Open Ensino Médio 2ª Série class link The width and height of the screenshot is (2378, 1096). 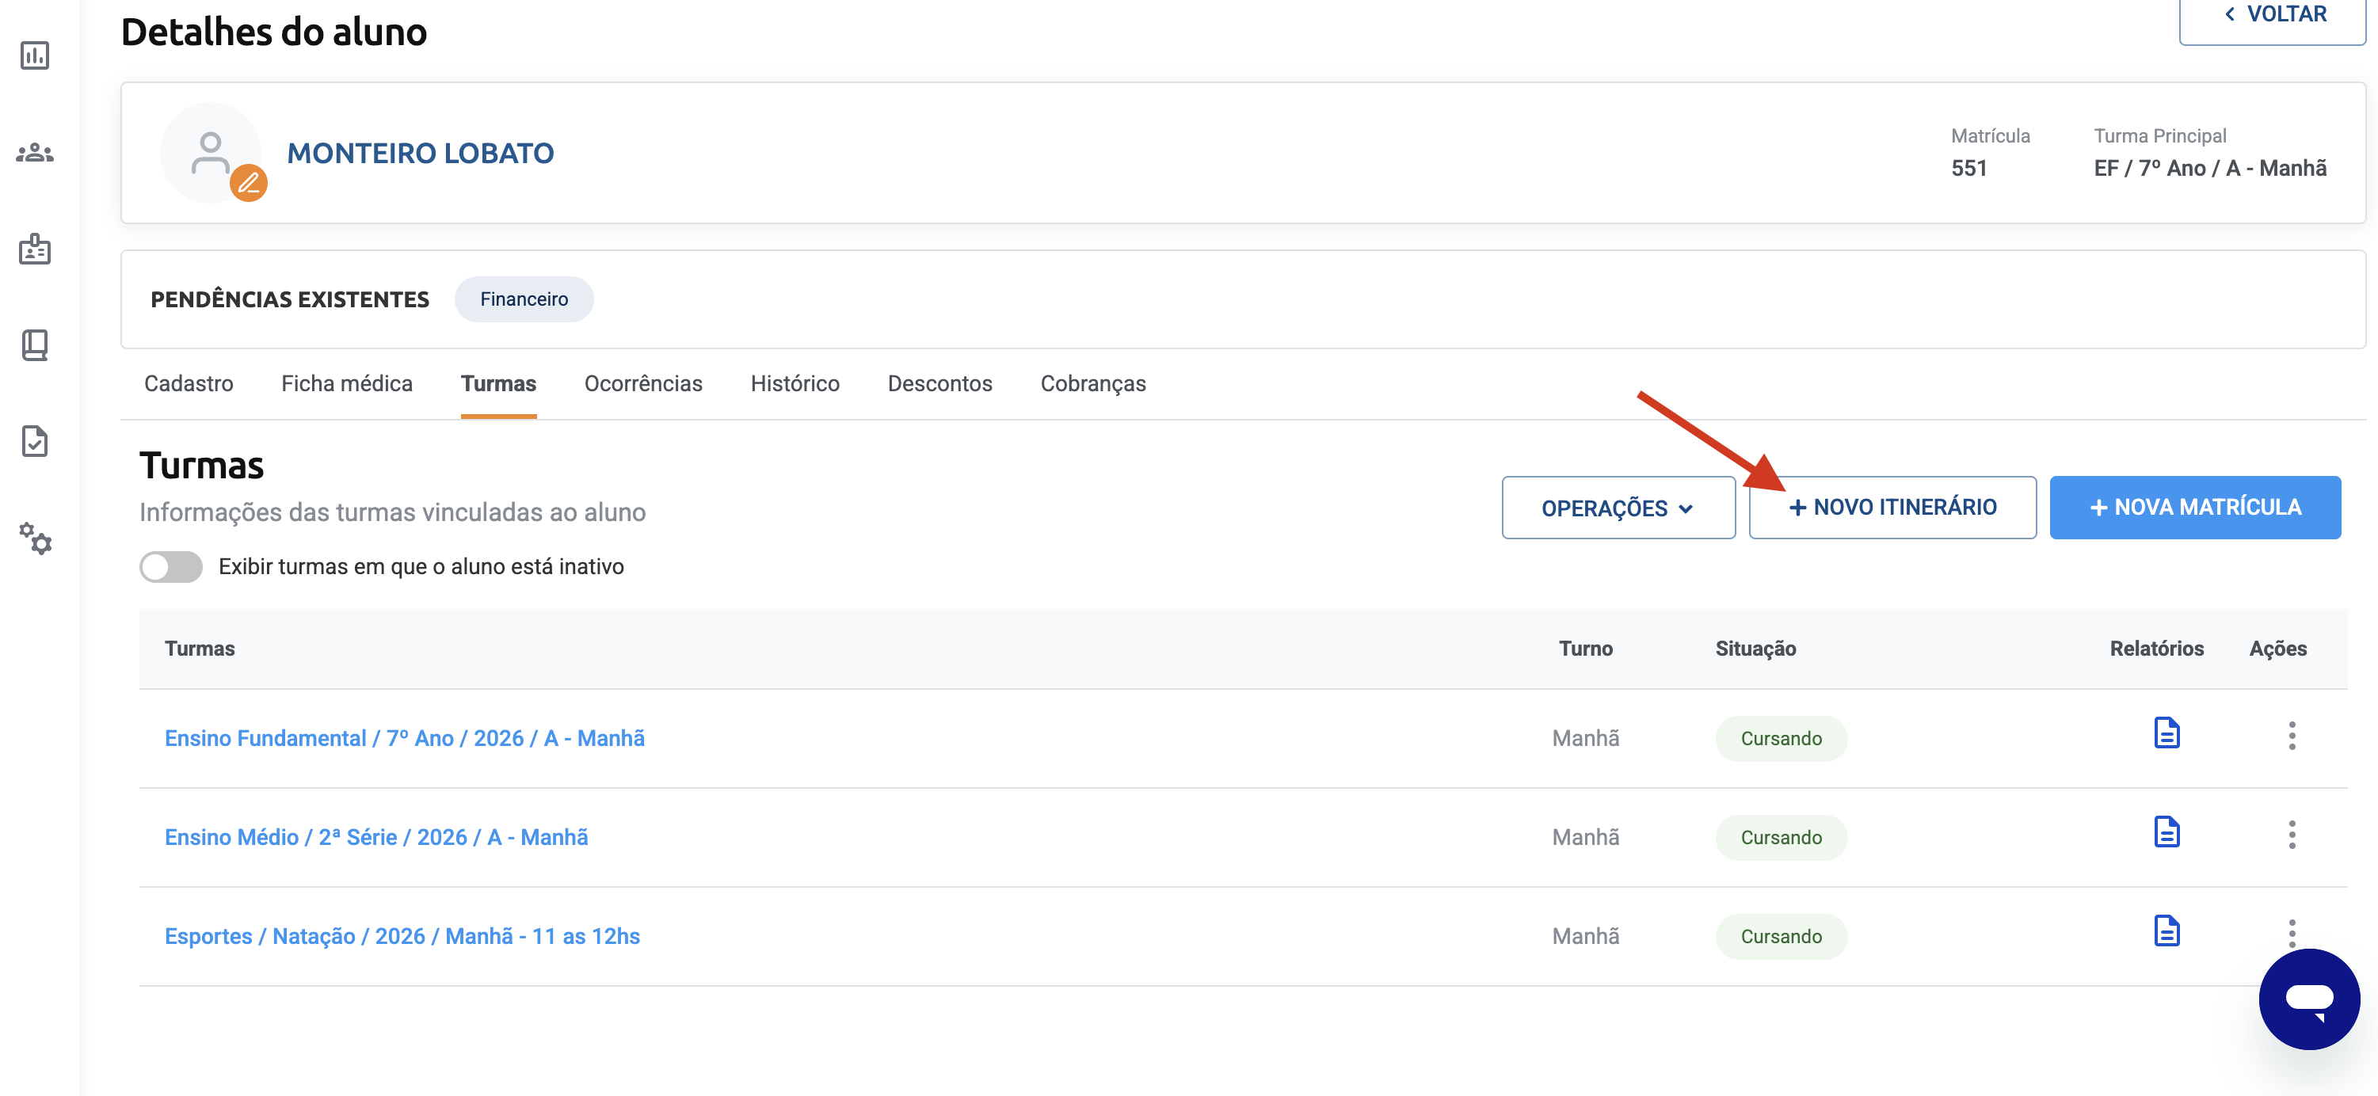(x=375, y=837)
